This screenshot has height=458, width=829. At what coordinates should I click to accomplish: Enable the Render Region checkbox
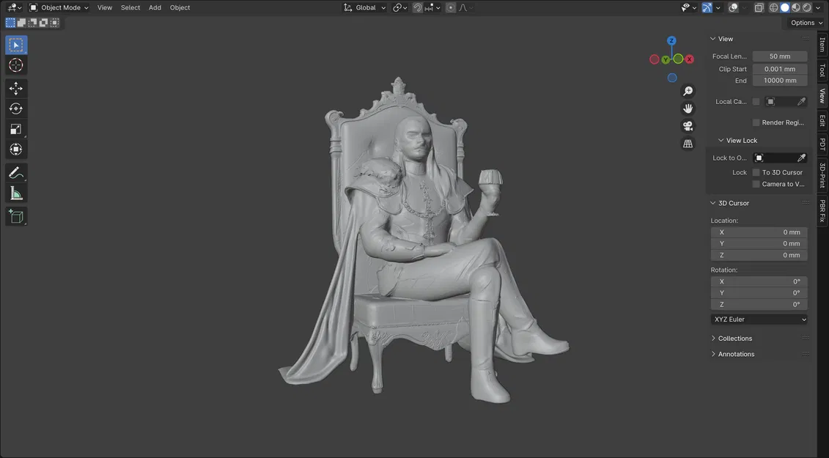(x=756, y=122)
